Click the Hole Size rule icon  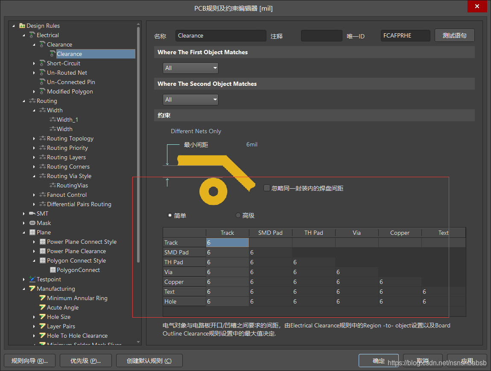(42, 317)
